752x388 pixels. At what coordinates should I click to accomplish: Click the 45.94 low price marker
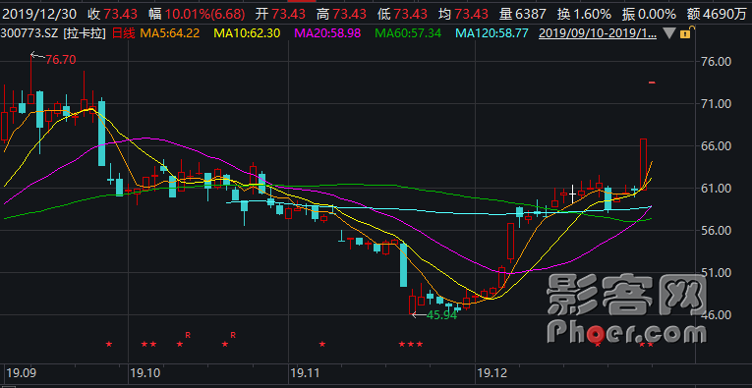pyautogui.click(x=441, y=315)
